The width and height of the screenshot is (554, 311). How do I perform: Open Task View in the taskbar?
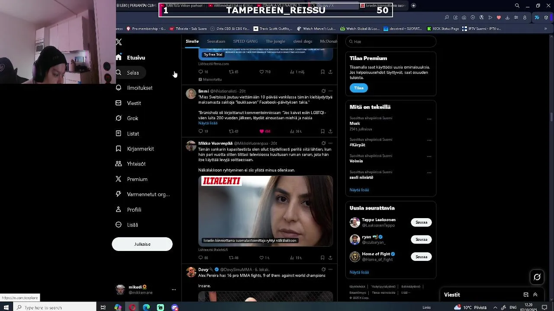point(103,308)
